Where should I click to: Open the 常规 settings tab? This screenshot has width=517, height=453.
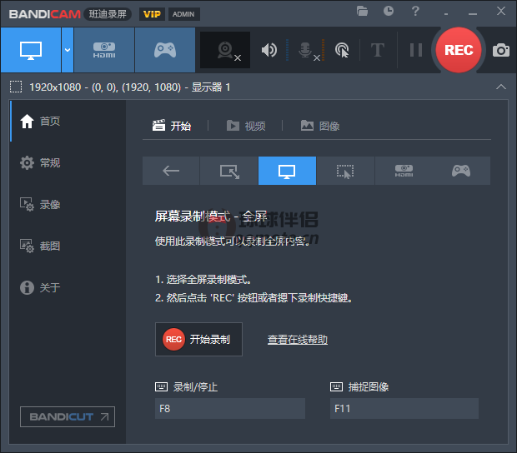pos(49,162)
